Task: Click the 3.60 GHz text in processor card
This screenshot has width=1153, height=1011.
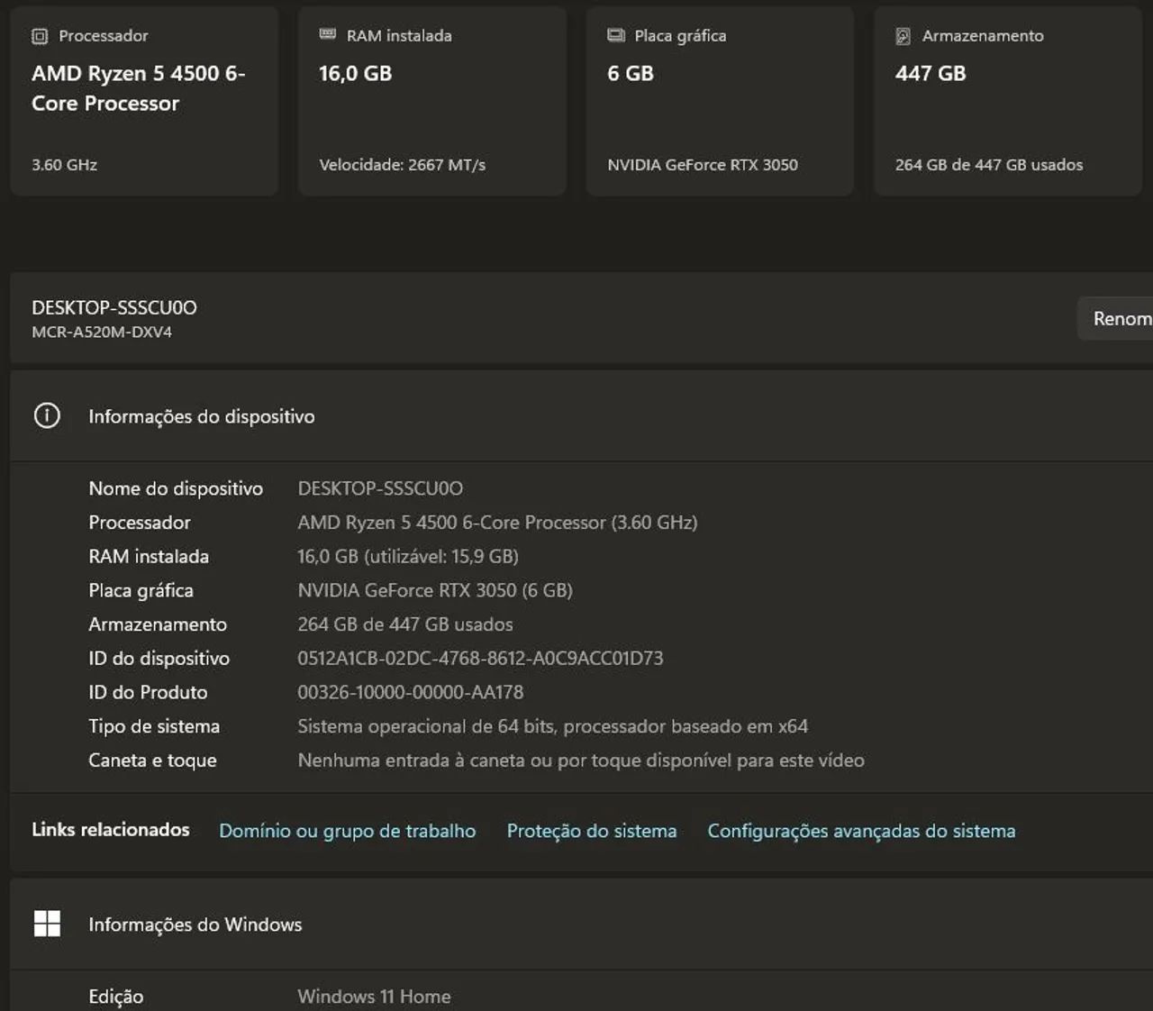Action: (x=64, y=165)
